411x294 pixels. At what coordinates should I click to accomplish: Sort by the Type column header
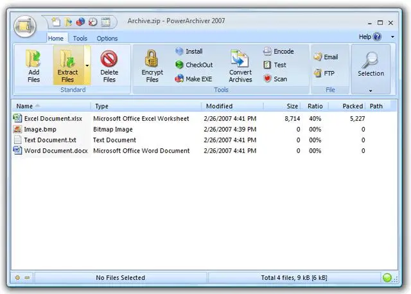click(146, 106)
